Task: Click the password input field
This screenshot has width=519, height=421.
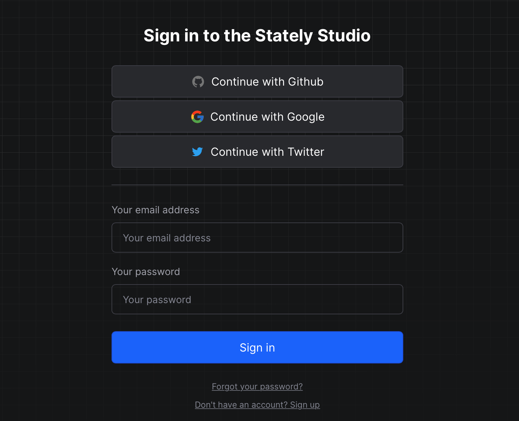Action: 257,299
